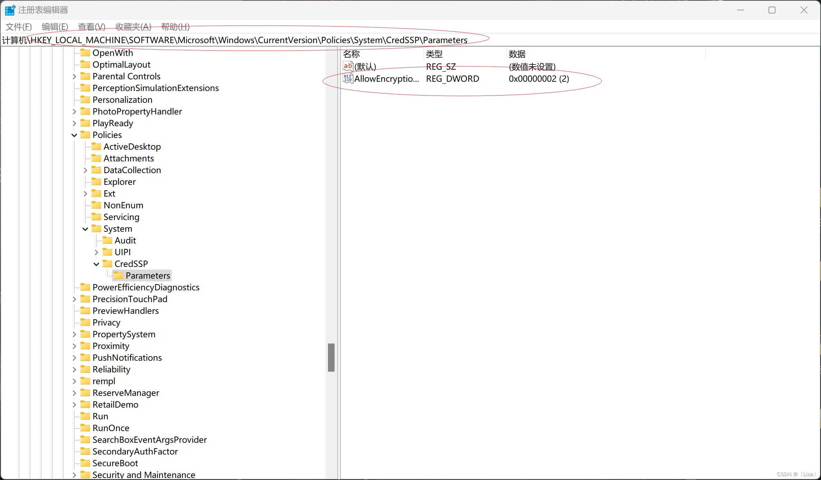Open the 文件(F) menu
Screen dimensions: 821x480
19,27
